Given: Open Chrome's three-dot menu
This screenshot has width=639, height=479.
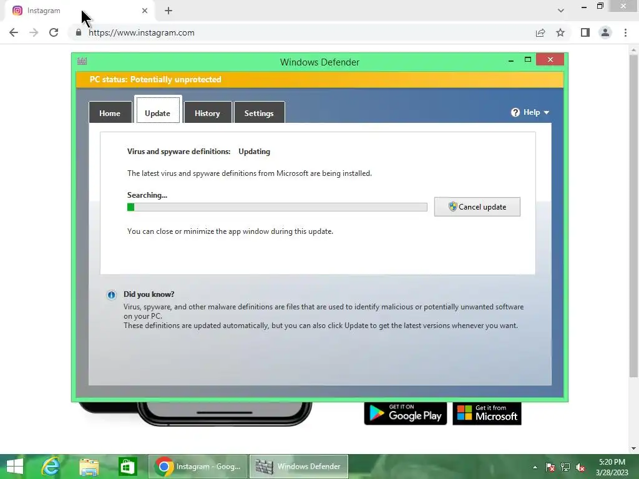Looking at the screenshot, I should pyautogui.click(x=625, y=32).
